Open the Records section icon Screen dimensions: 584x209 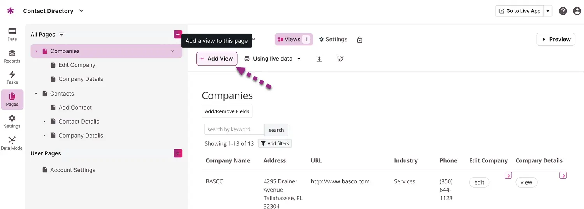(12, 56)
